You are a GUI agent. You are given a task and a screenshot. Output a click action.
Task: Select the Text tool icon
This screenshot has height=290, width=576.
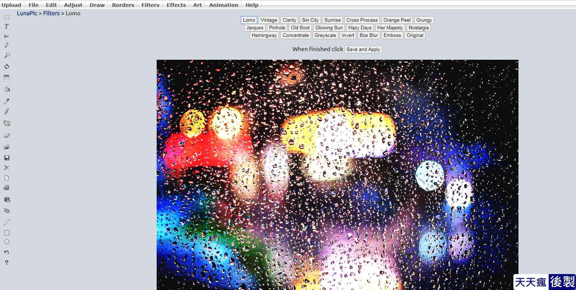[x=7, y=26]
